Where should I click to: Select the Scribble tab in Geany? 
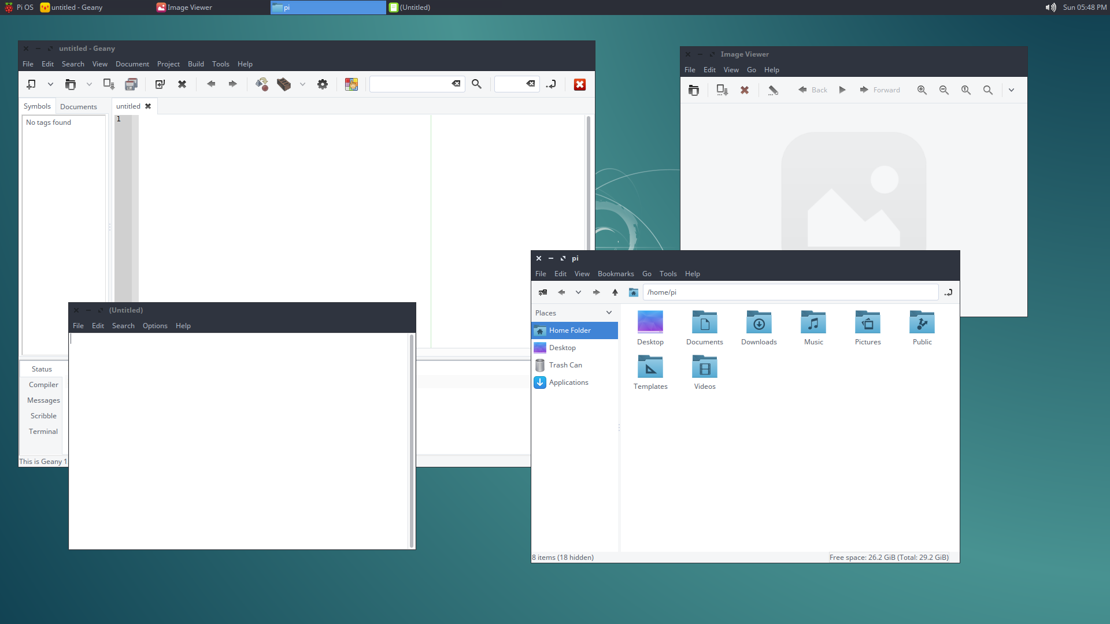pos(43,416)
